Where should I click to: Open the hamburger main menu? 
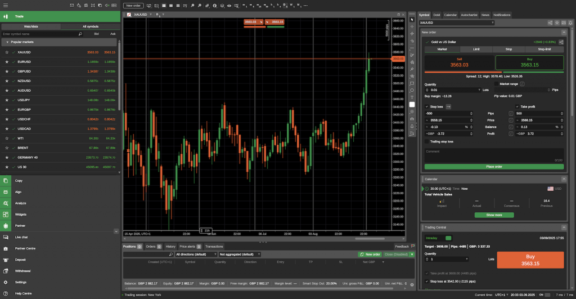click(x=6, y=6)
